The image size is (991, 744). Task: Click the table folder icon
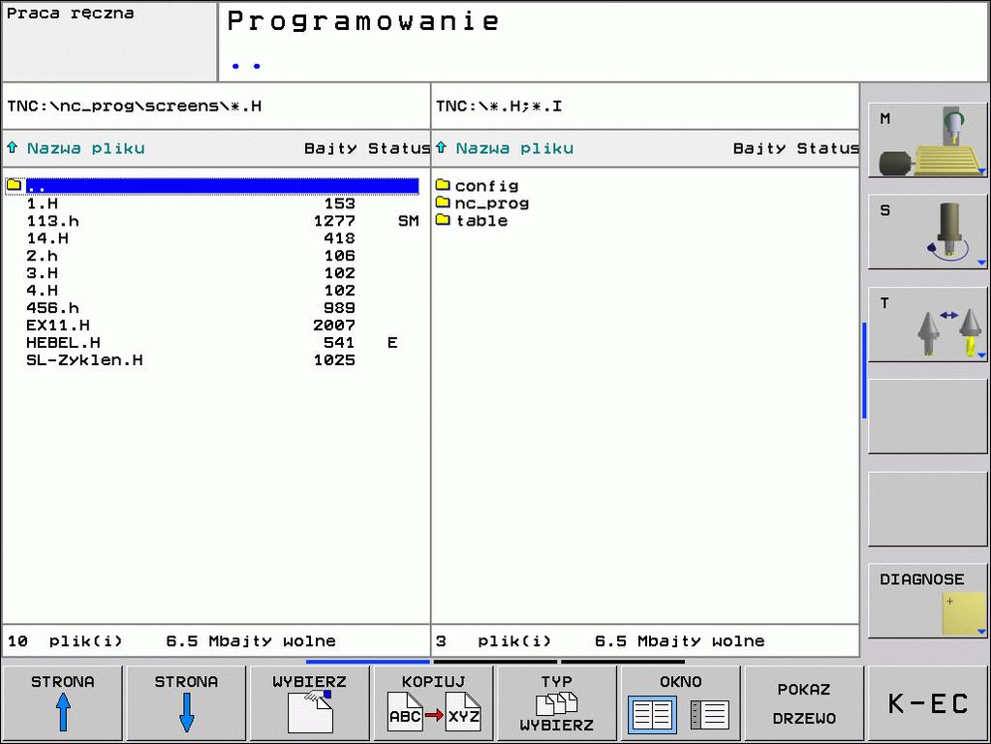pos(443,219)
